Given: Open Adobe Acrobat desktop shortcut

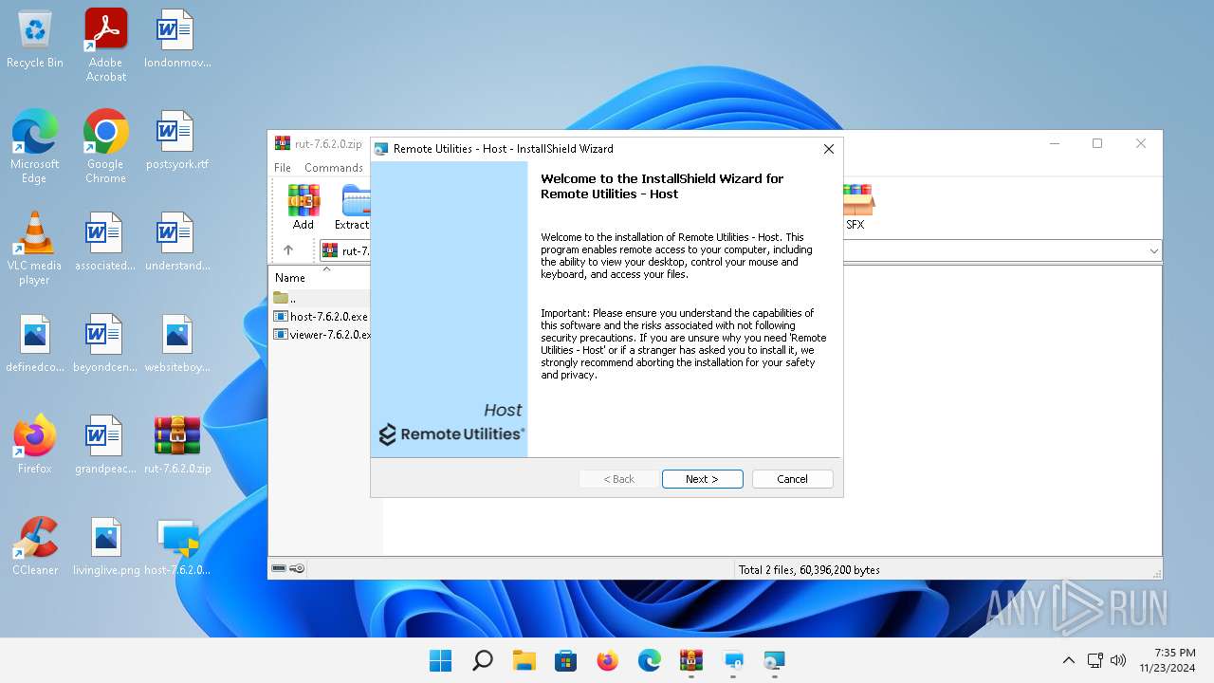Looking at the screenshot, I should 106,46.
